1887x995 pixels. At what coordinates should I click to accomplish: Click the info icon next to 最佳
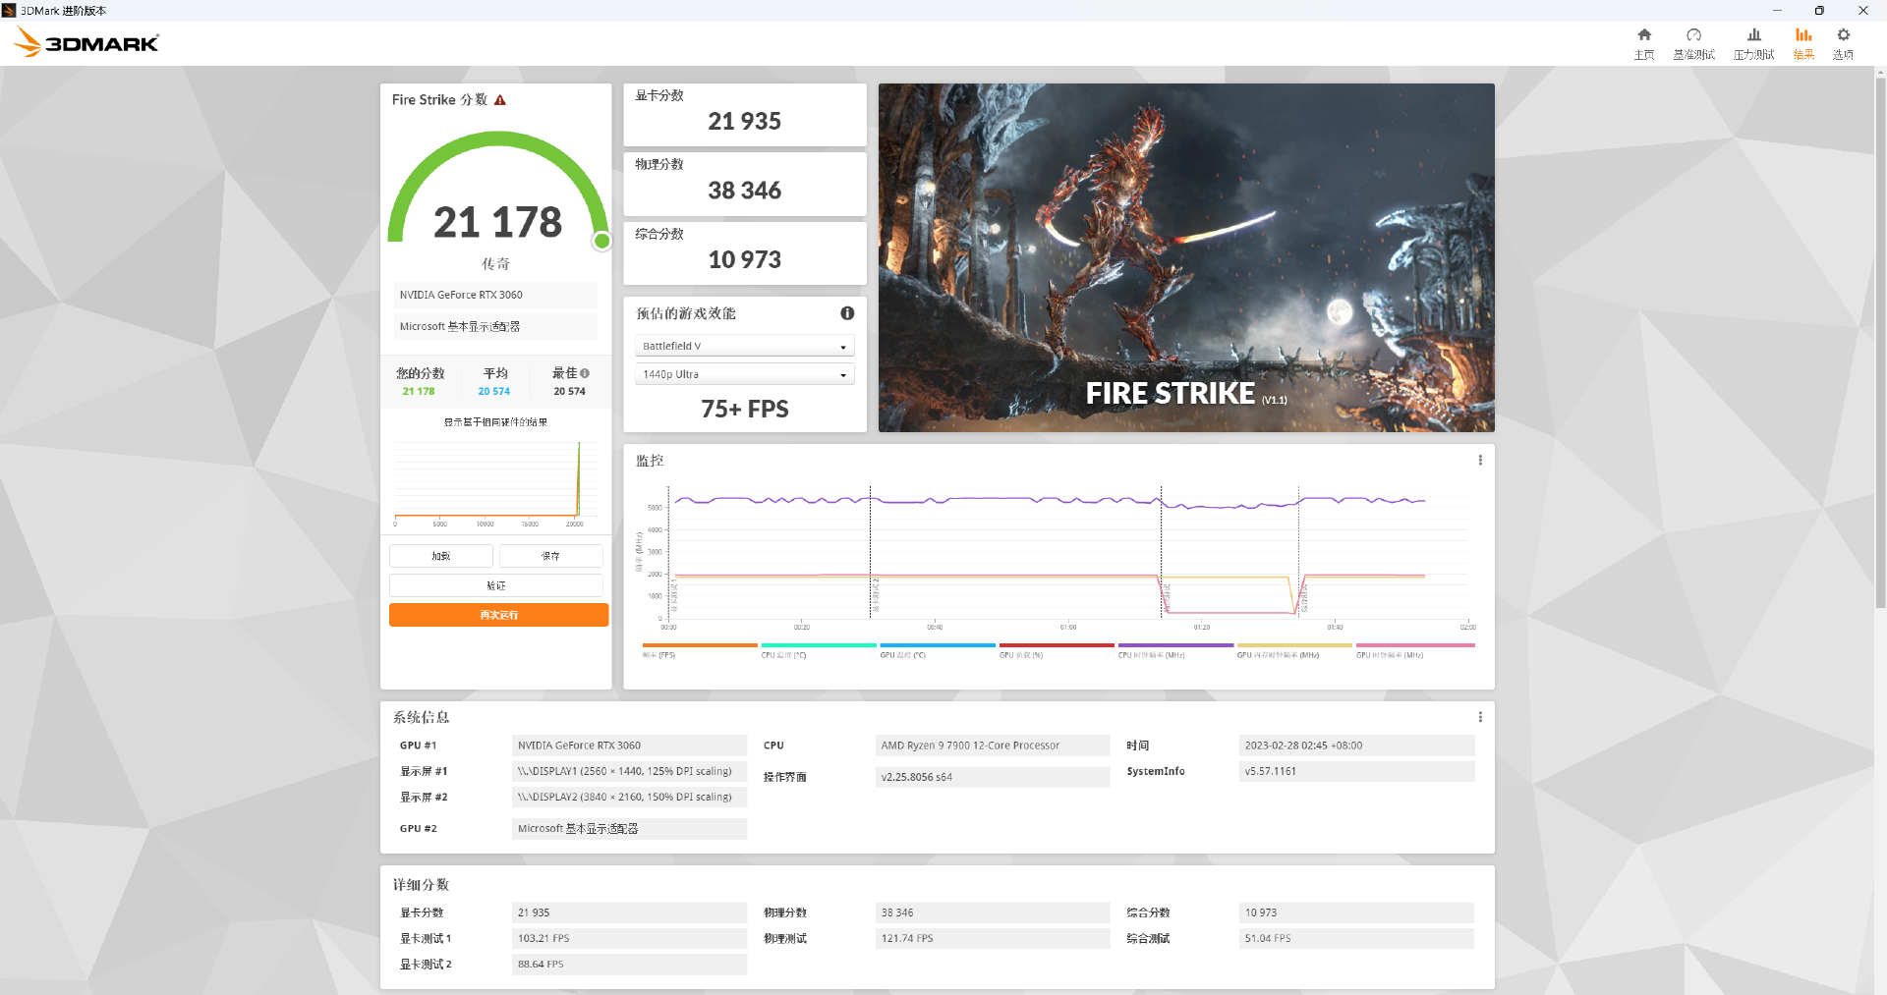click(x=585, y=373)
